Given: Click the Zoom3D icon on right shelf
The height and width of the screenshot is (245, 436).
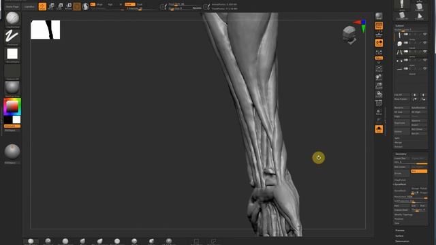Looking at the screenshot, I should click(379, 86).
